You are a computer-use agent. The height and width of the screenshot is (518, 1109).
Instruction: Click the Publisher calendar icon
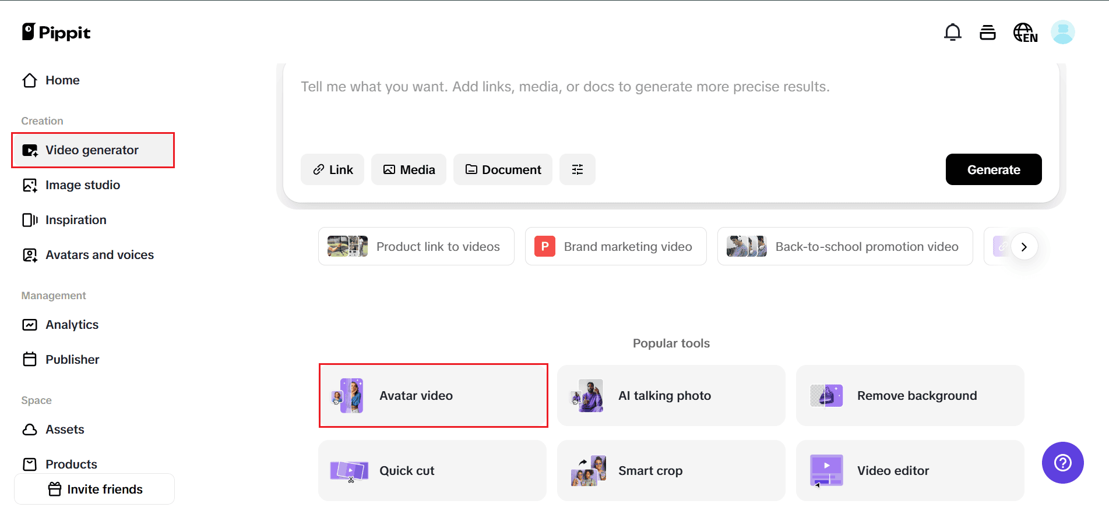pos(30,359)
